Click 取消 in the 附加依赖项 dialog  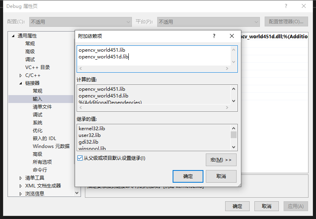coord(221,176)
